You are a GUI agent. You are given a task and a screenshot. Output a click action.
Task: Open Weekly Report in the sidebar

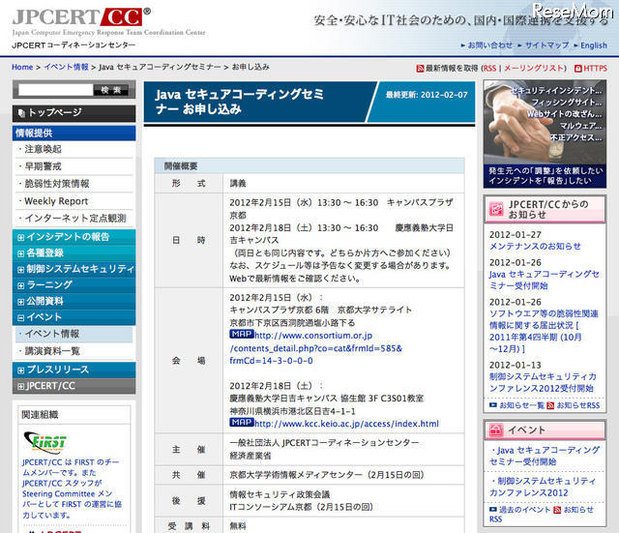pos(56,201)
